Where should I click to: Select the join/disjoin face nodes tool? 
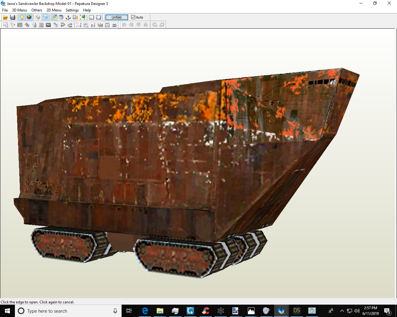click(x=13, y=25)
